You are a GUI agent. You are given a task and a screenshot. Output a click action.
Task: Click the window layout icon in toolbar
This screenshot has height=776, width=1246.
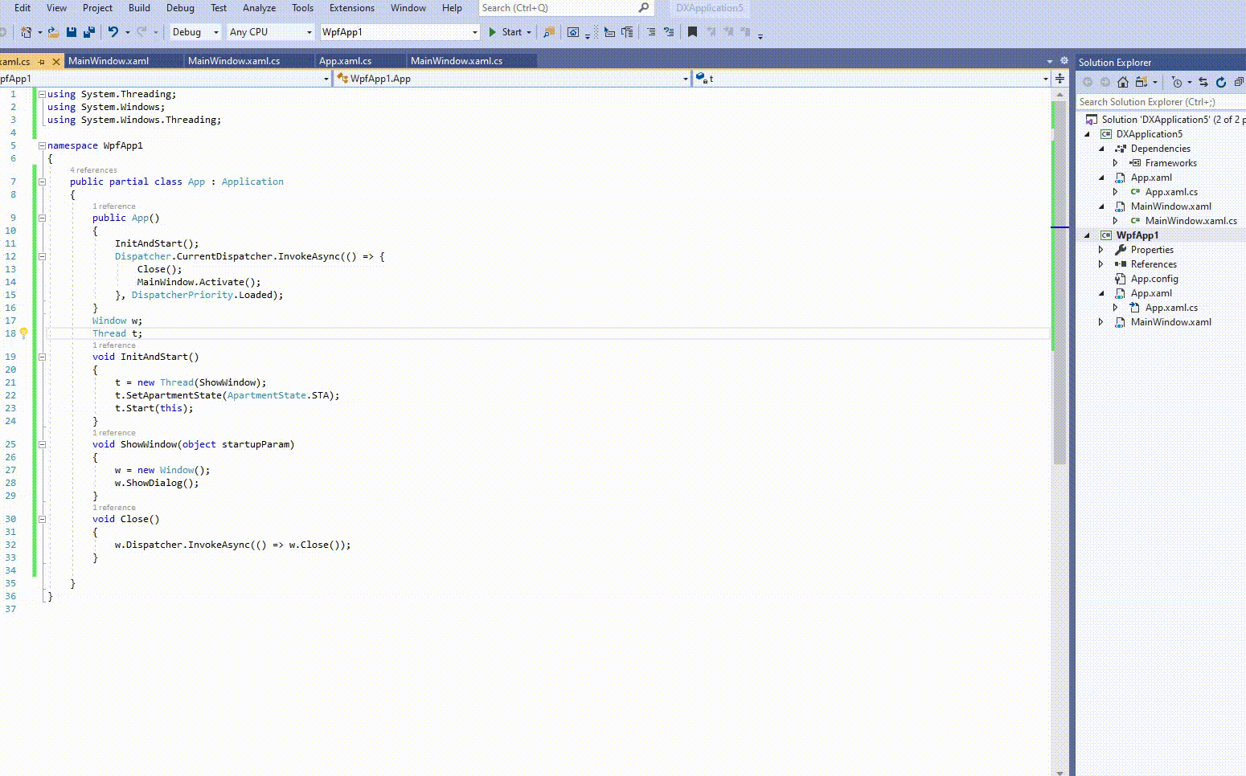click(x=573, y=32)
